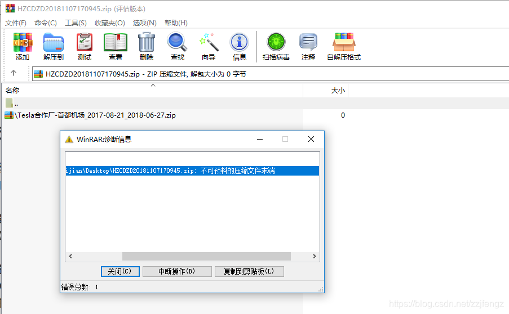The height and width of the screenshot is (314, 509).
Task: Click the warning icon in the 诊断信息 dialog title
Action: [69, 140]
